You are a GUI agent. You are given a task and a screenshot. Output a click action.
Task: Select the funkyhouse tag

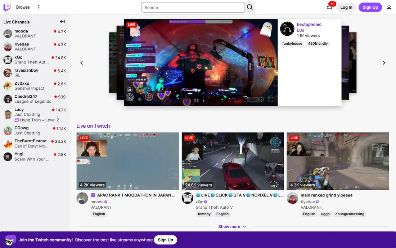[292, 44]
